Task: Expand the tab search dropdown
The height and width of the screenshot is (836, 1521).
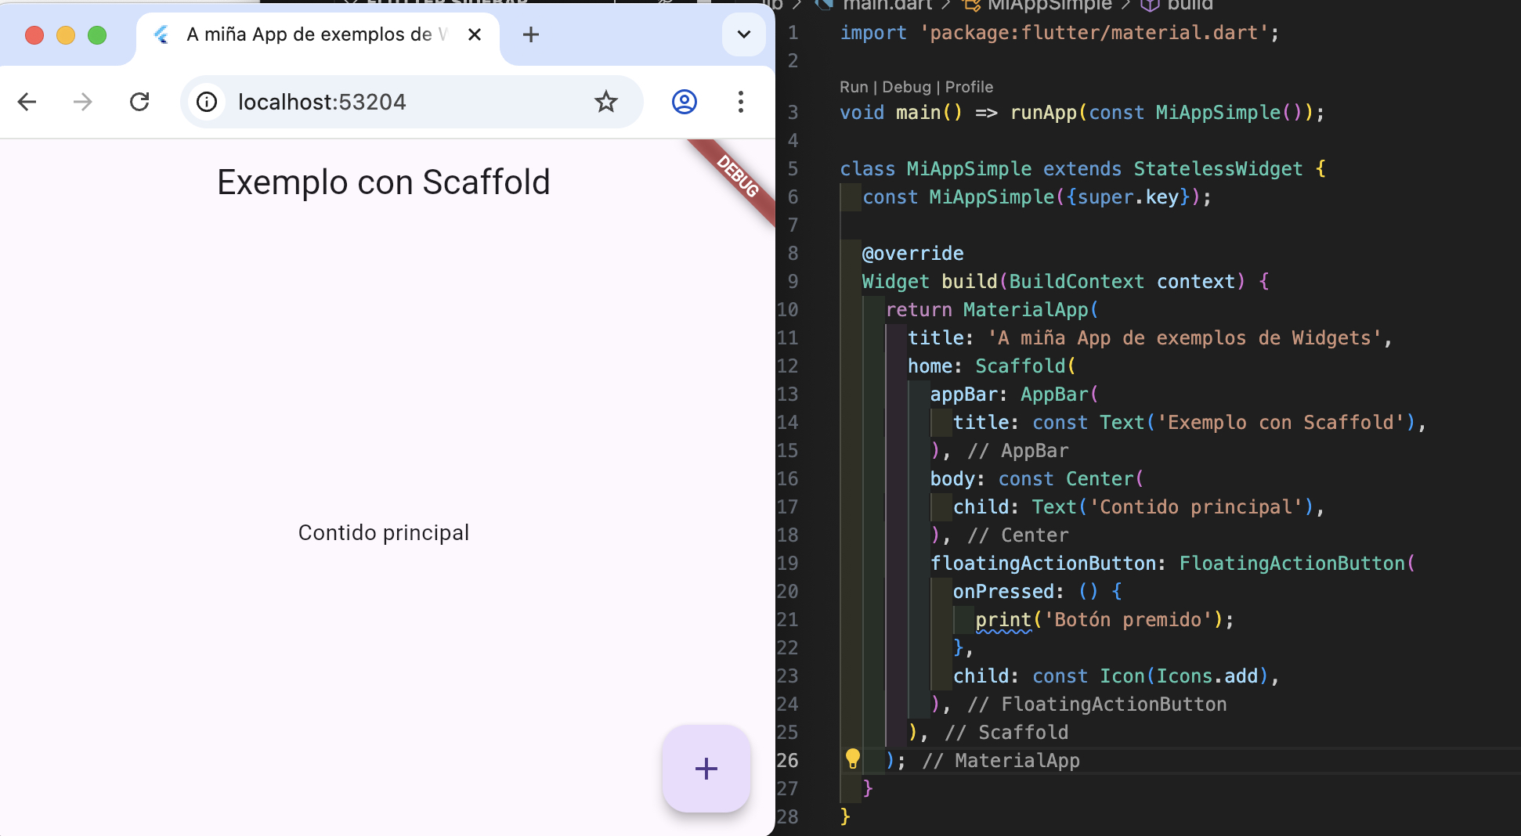Action: pyautogui.click(x=743, y=34)
